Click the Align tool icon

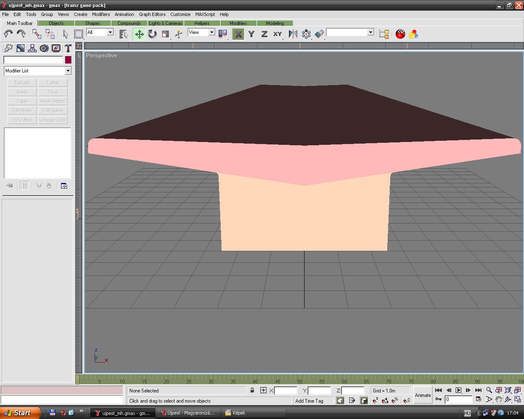(x=319, y=34)
